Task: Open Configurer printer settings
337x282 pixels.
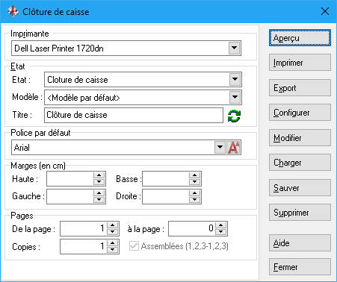Action: (300, 113)
